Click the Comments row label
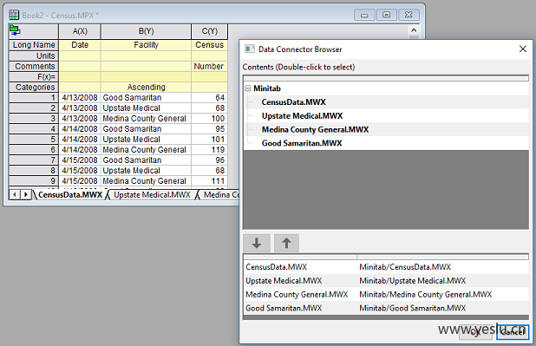Screen dimensions: 536x346 tap(34, 66)
